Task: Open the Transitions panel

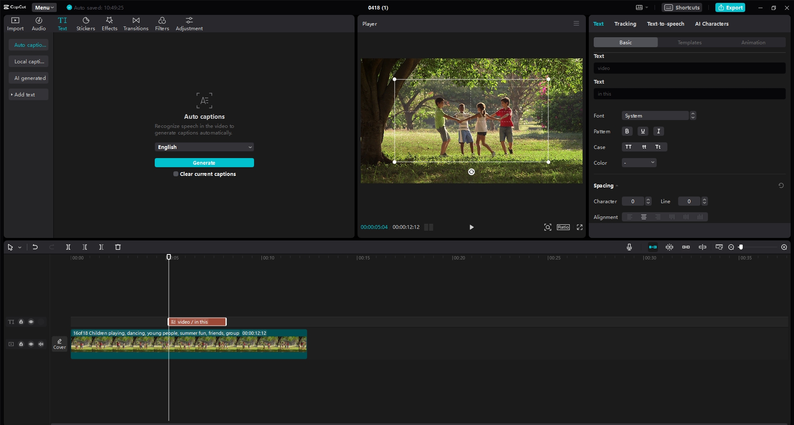Action: pos(136,24)
